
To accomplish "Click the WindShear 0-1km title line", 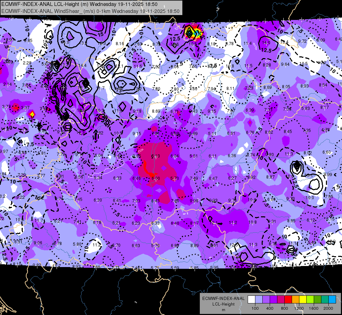I will click(90, 11).
